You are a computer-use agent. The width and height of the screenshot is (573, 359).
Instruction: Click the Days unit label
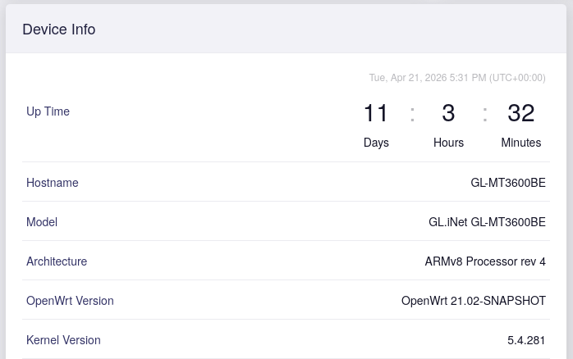[376, 143]
